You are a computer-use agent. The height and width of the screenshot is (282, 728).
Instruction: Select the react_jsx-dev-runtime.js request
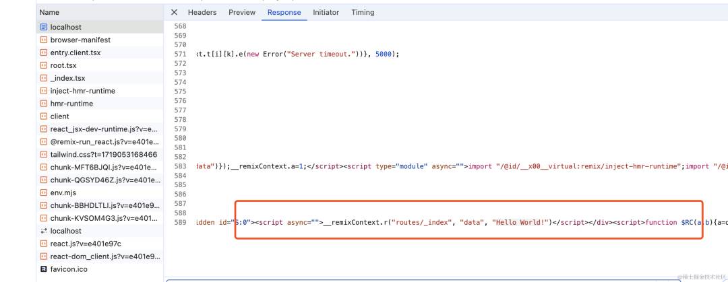pyautogui.click(x=100, y=129)
